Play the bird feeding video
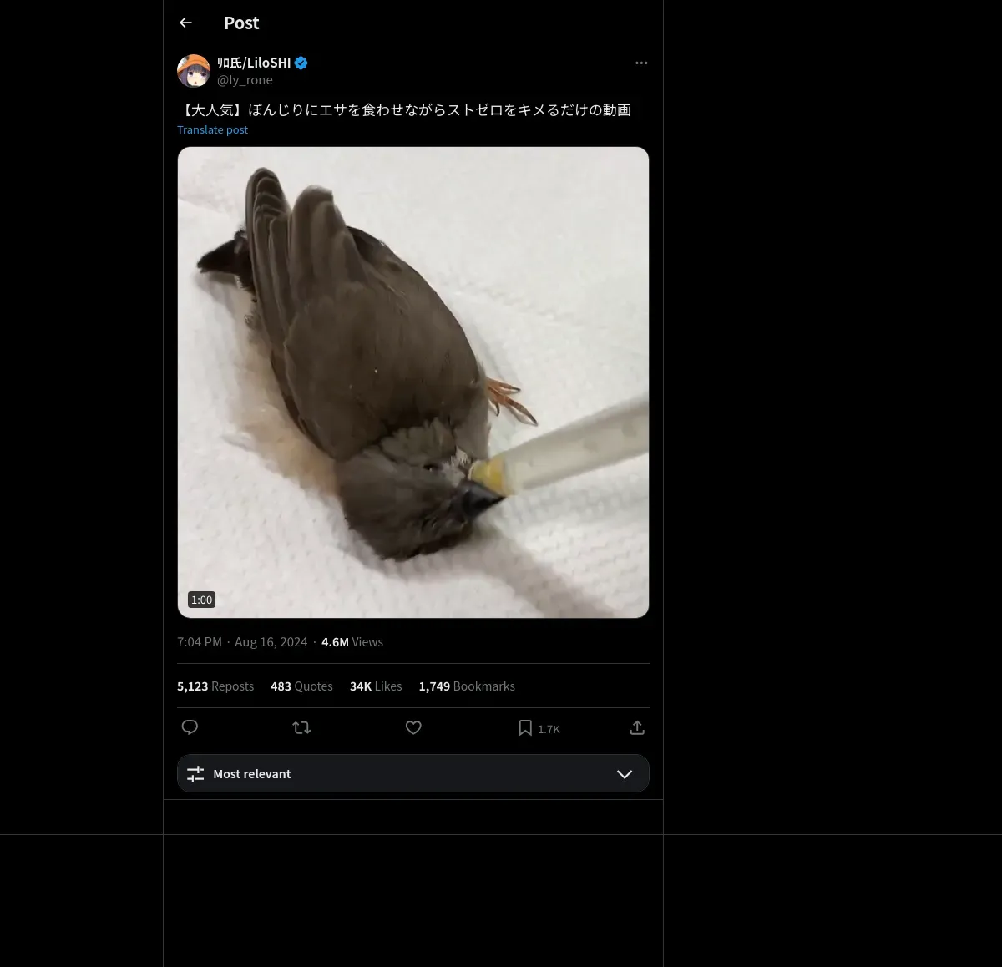 412,382
